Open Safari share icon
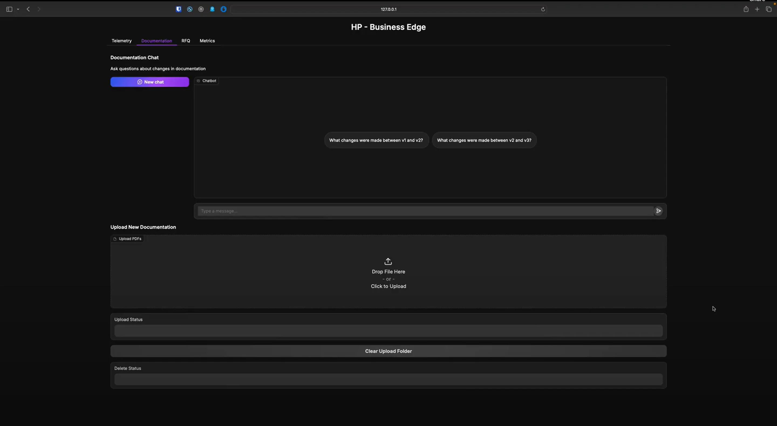The width and height of the screenshot is (777, 426). 746,9
